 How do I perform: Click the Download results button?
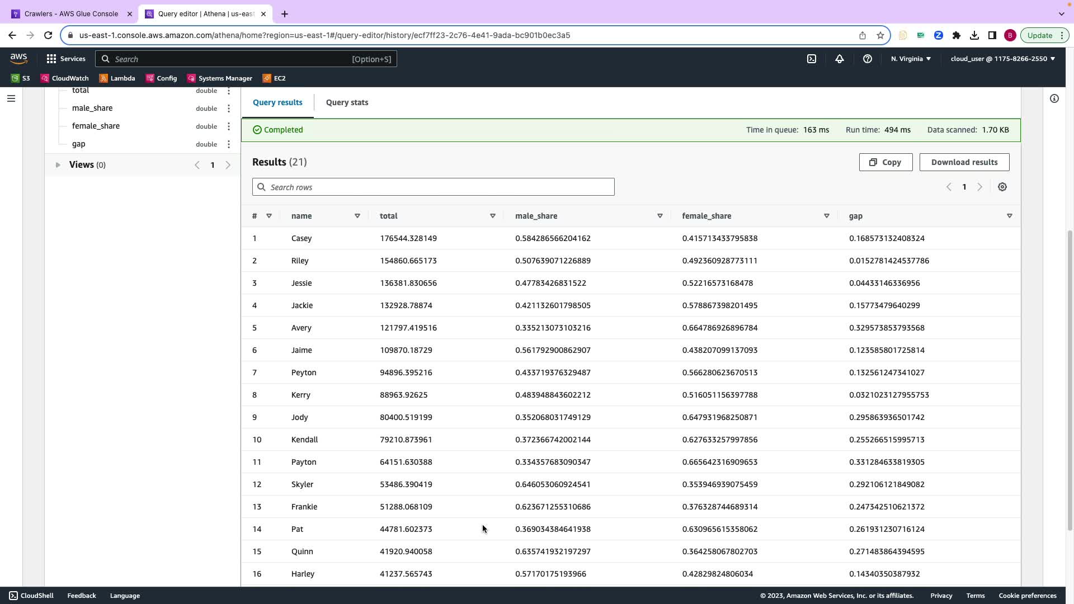pos(964,162)
